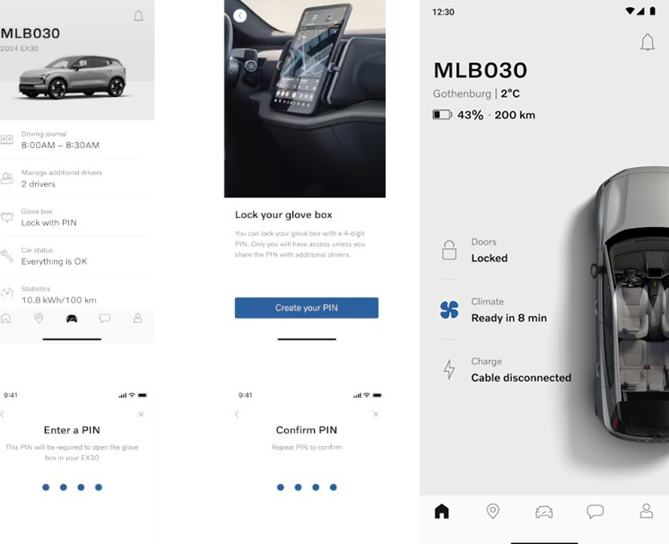Open Glove box Lock with PIN

tap(74, 217)
